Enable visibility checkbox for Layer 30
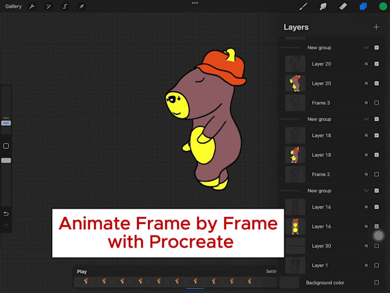 pos(377,246)
